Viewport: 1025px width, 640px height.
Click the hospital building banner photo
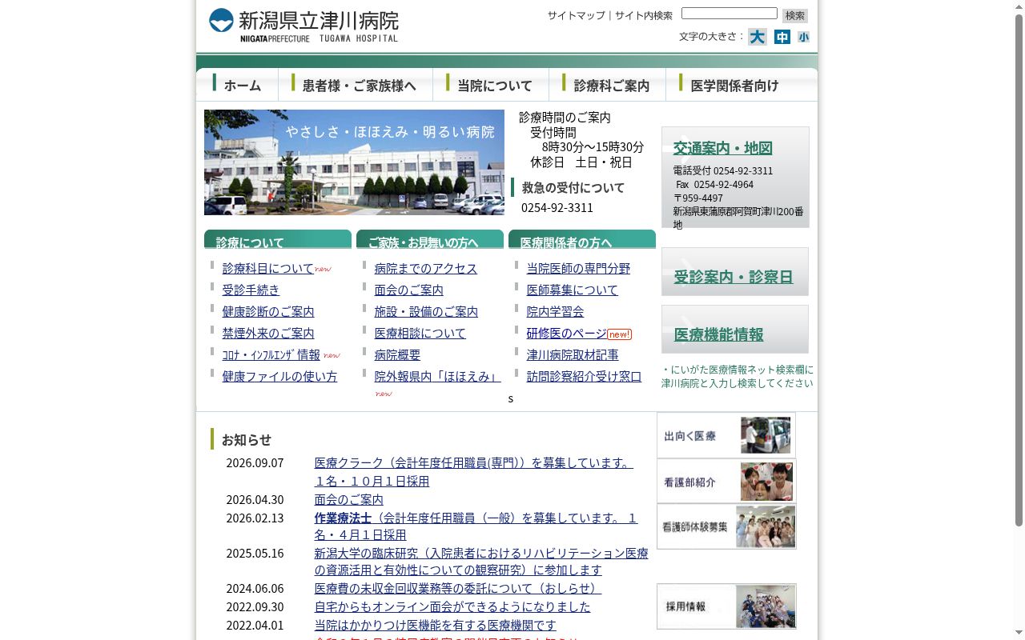tap(354, 162)
